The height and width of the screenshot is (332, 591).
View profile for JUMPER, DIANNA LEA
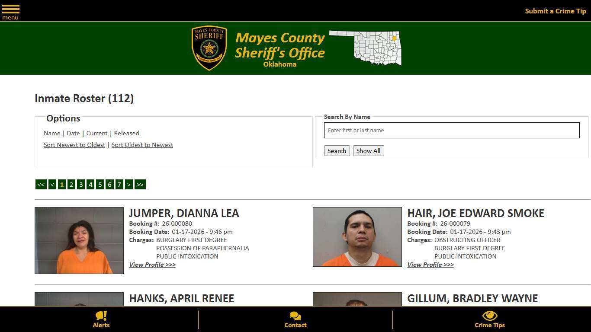[x=152, y=265]
